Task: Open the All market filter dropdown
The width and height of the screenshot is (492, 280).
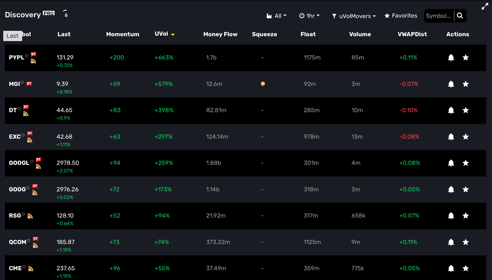Action: [x=277, y=16]
